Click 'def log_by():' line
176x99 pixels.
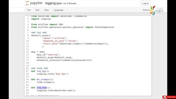tap(40, 71)
